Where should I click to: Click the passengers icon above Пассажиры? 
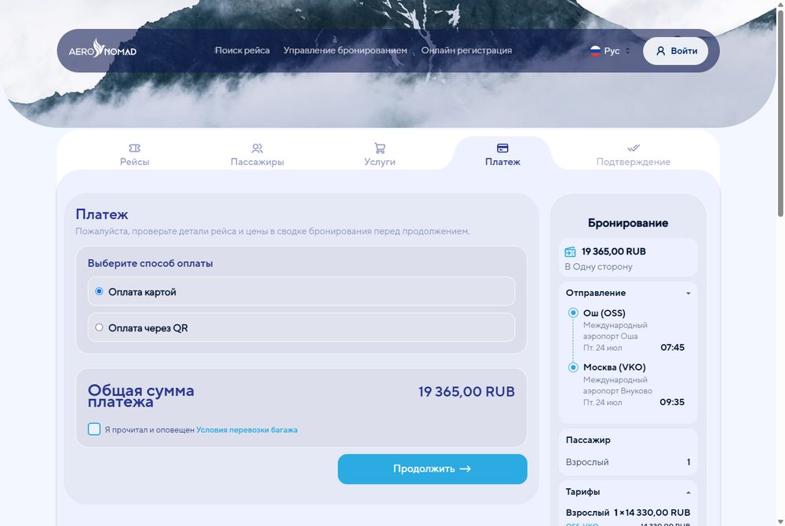pyautogui.click(x=257, y=148)
